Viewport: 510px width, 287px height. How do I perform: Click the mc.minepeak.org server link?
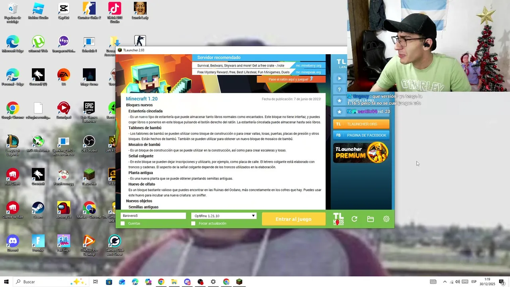point(308,72)
